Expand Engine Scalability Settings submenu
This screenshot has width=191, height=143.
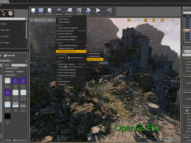(71, 46)
